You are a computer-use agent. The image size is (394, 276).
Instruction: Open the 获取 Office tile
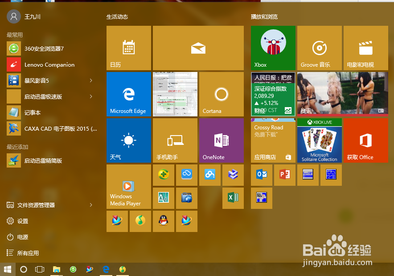365,140
